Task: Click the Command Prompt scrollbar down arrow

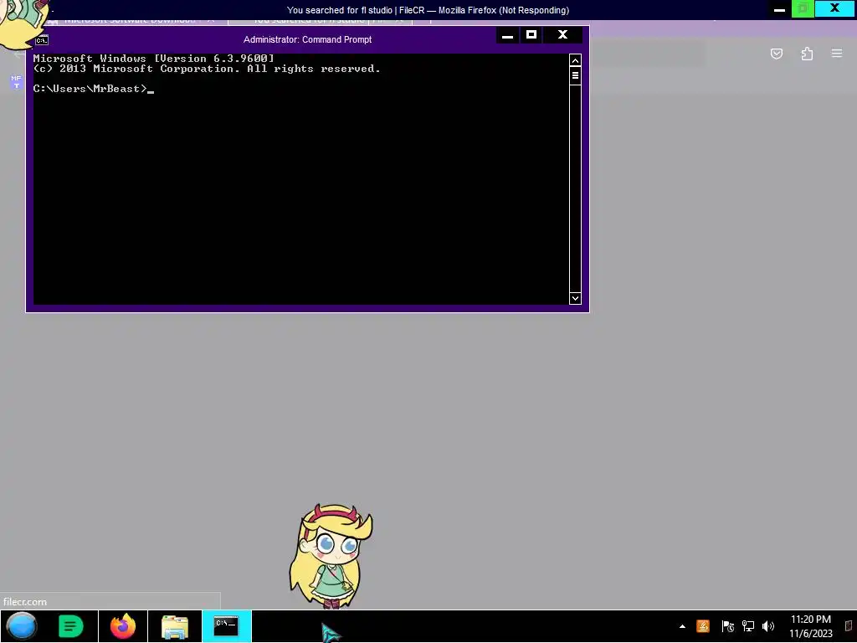Action: pyautogui.click(x=575, y=298)
